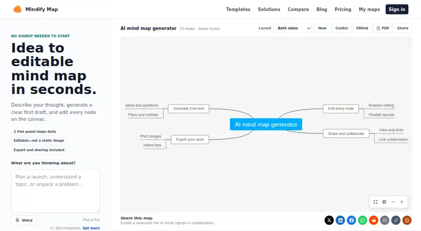Open My maps
Viewport: 421px width, 231px height.
tap(369, 9)
